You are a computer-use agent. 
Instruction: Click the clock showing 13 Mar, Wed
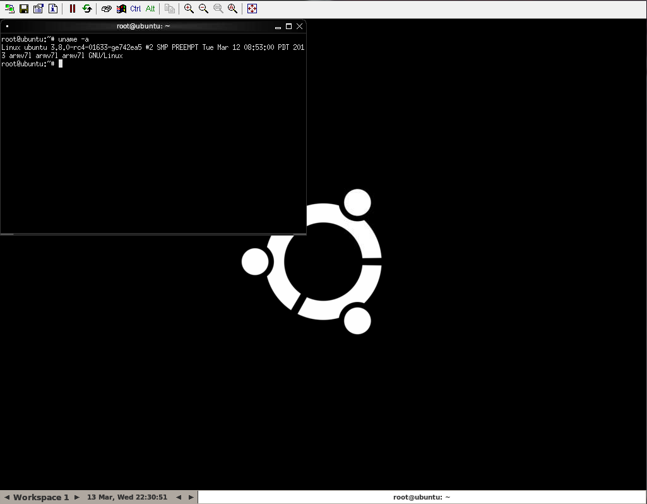127,498
